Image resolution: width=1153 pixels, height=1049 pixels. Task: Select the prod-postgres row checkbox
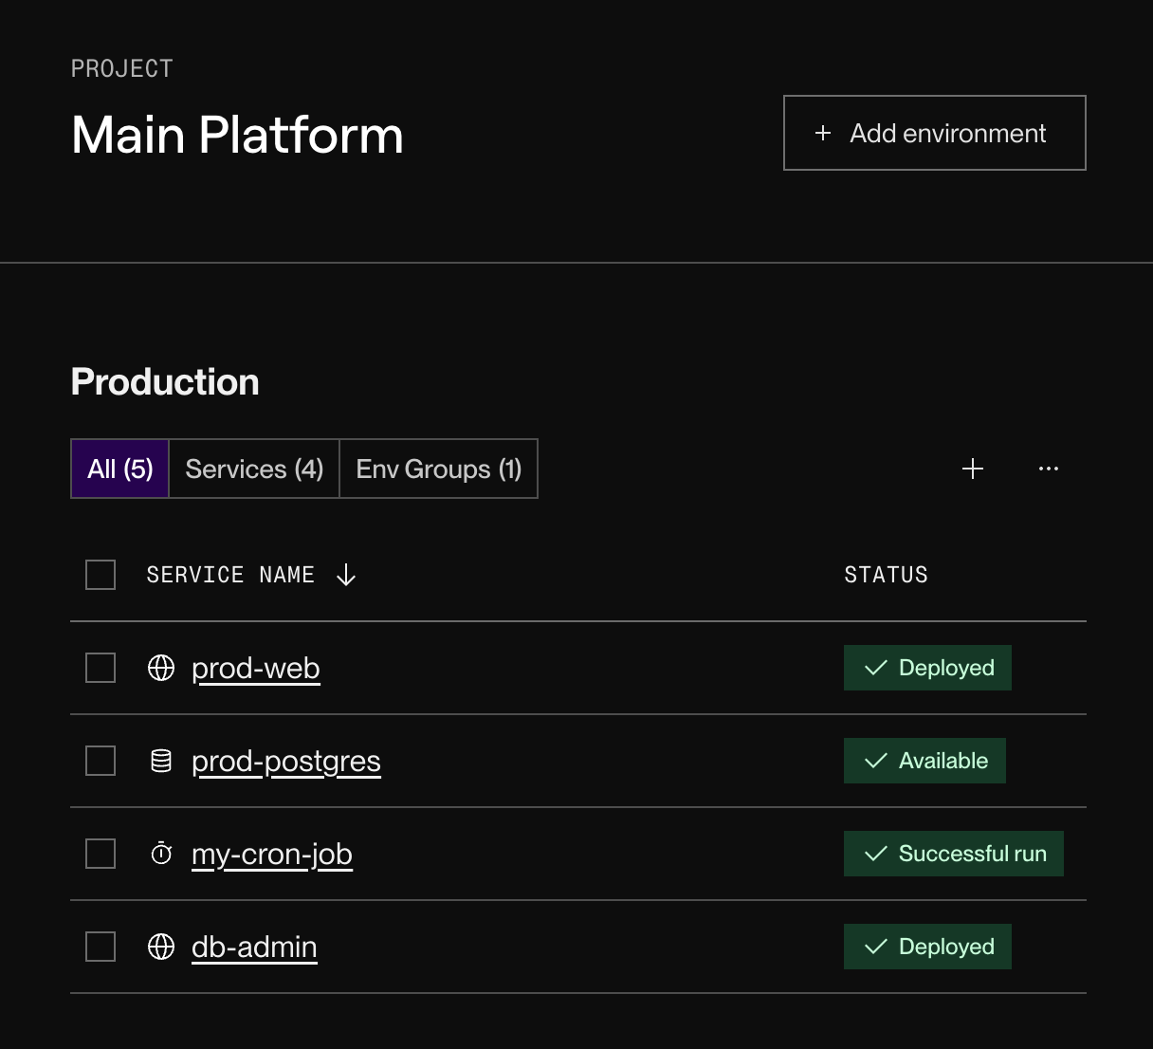point(100,761)
